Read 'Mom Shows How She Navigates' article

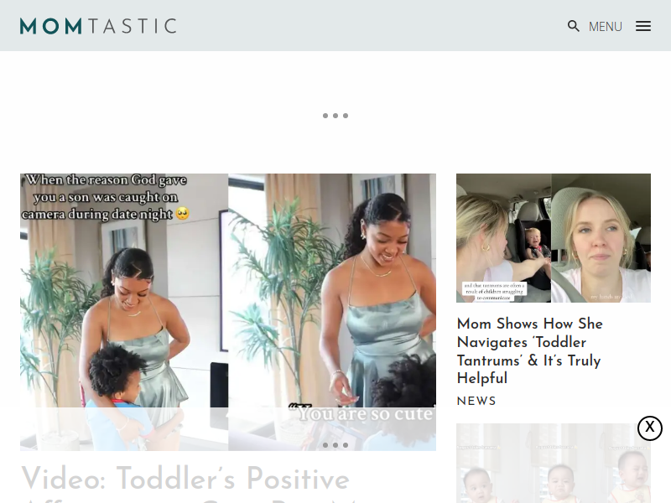[x=530, y=350]
